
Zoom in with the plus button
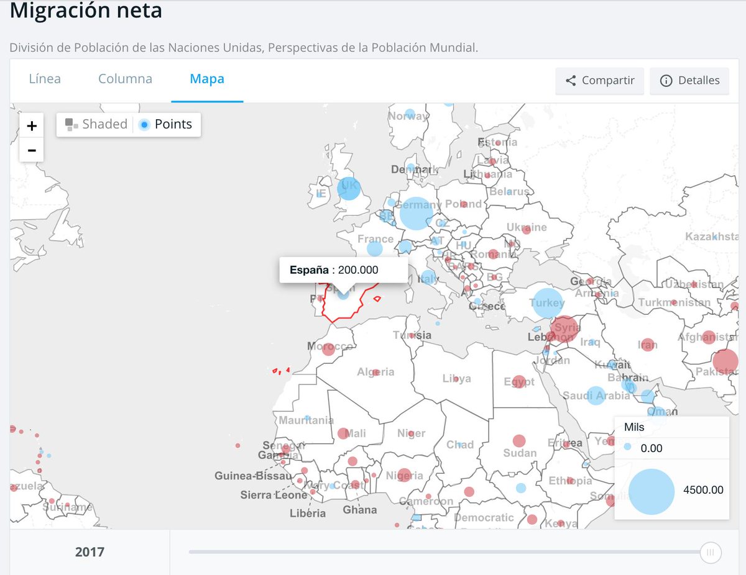pyautogui.click(x=32, y=126)
